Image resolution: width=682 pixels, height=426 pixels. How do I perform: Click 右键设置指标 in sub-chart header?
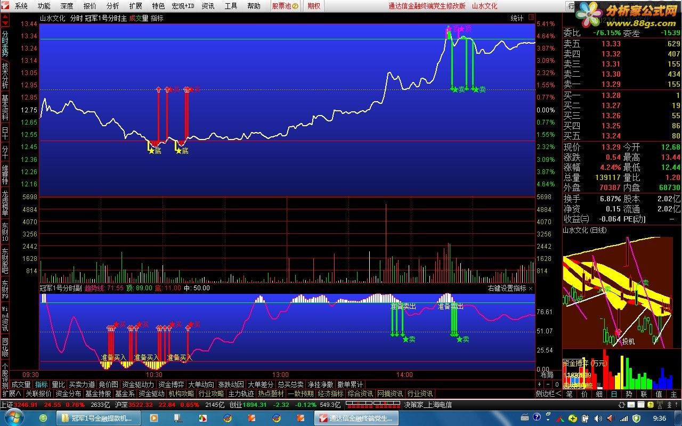[x=507, y=288]
